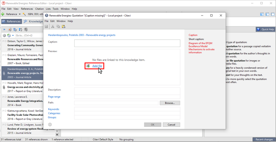Open Edit menu in quotation dialog
The height and width of the screenshot is (142, 276).
52,21
